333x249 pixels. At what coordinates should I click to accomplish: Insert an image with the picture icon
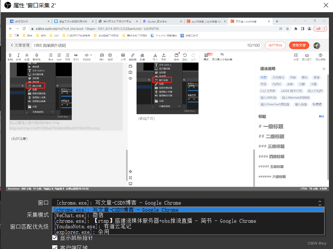point(102,55)
